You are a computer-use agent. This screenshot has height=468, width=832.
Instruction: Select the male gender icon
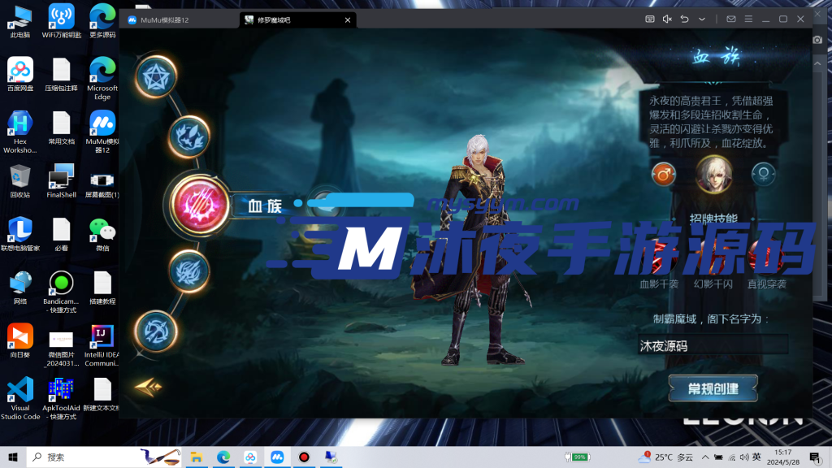664,174
